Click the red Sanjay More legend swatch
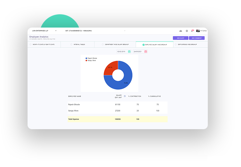This screenshot has height=167, width=241. (x=86, y=60)
